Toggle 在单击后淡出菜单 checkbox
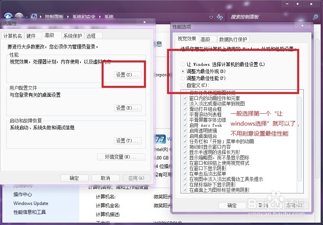Screen dimensions: 323x225 click(x=185, y=174)
